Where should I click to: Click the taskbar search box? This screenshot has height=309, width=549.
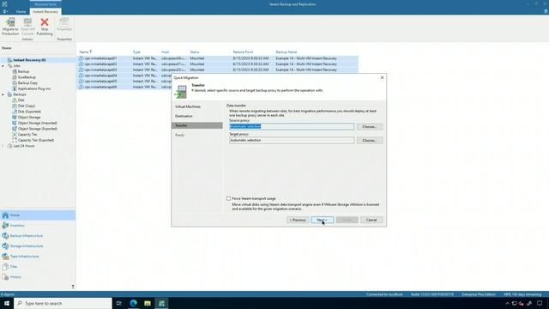tap(63, 303)
